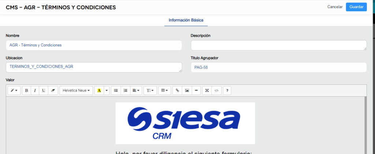Edit the Nombre input field
This screenshot has width=375, height=154.
click(x=94, y=45)
